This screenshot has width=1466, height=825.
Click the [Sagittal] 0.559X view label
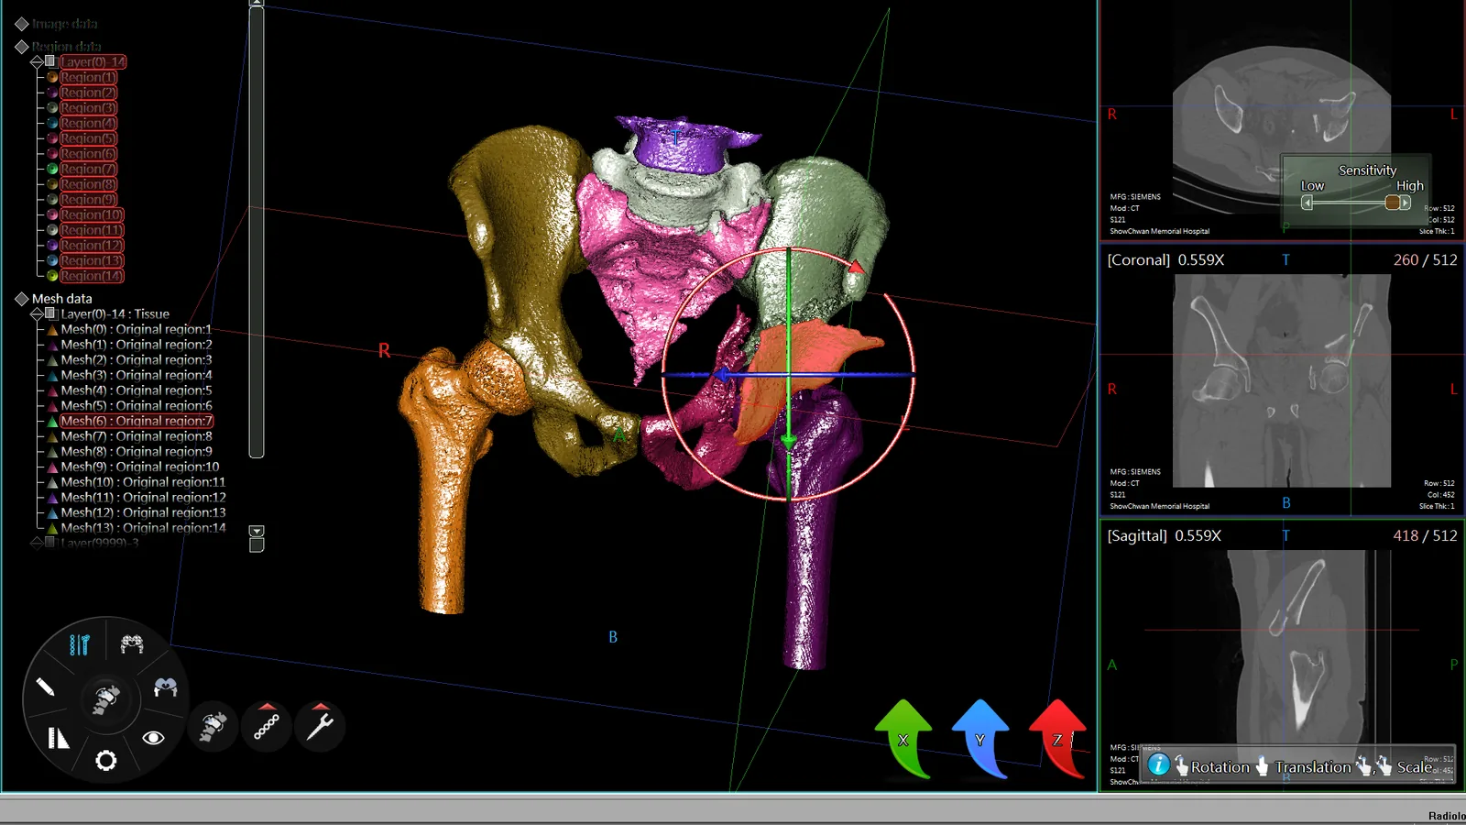(x=1164, y=535)
